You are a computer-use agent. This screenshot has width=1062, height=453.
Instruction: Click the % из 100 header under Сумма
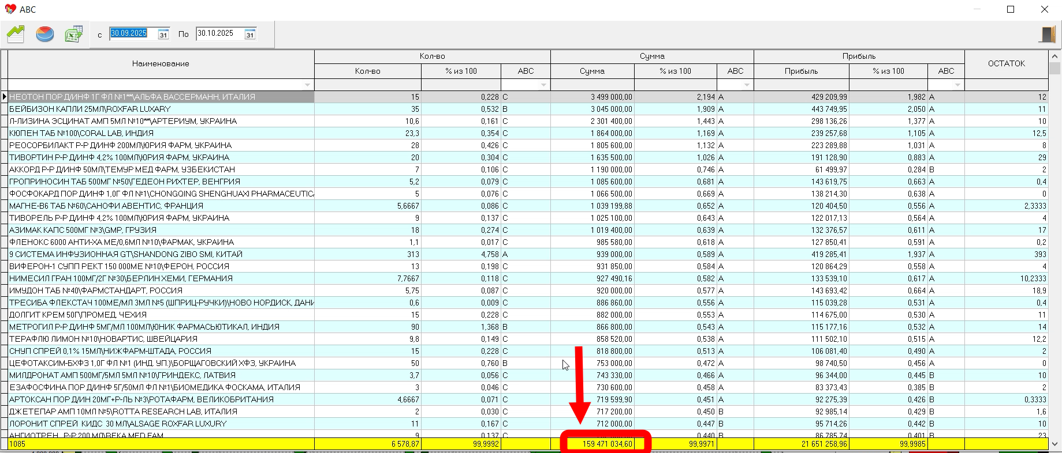(x=676, y=71)
